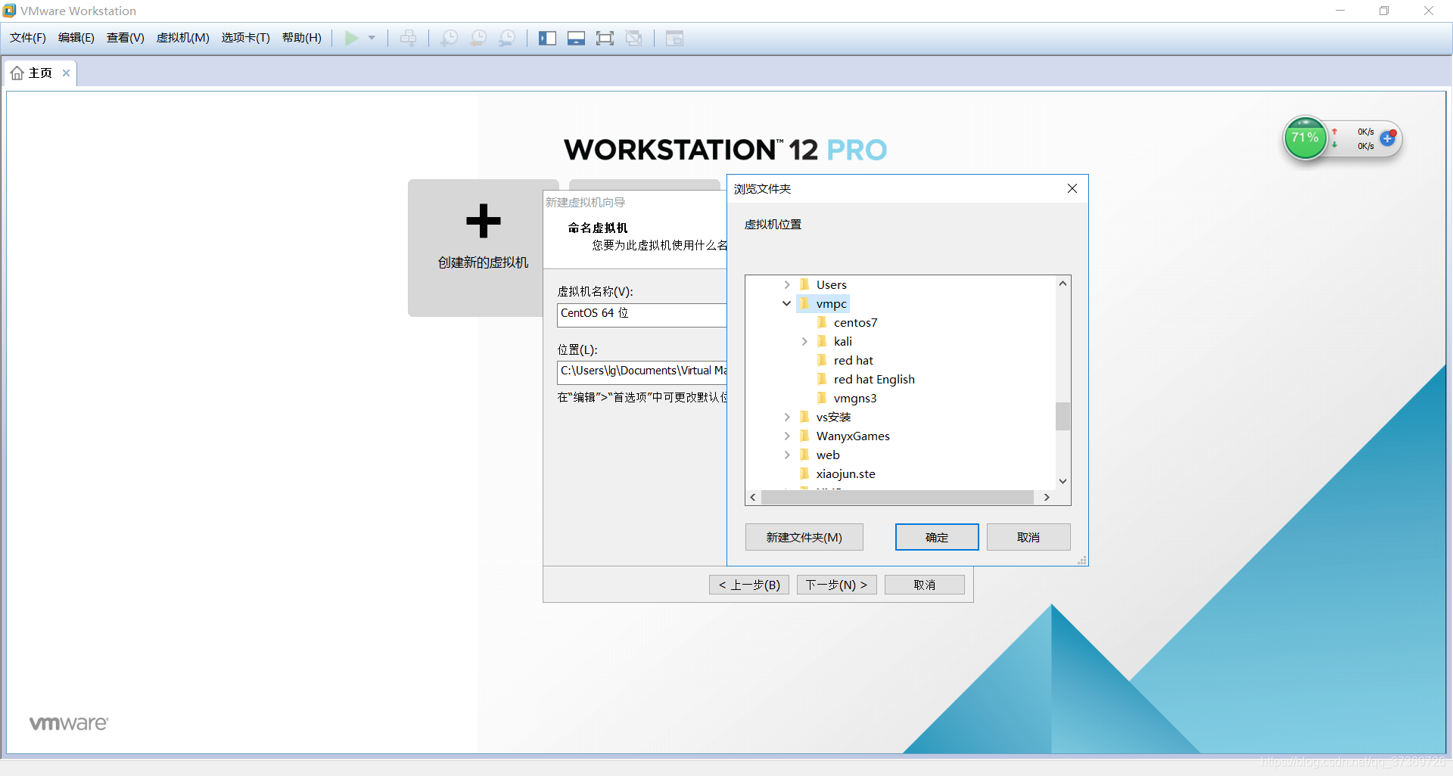The height and width of the screenshot is (776, 1453).
Task: Expand the Users folder node
Action: [x=787, y=284]
